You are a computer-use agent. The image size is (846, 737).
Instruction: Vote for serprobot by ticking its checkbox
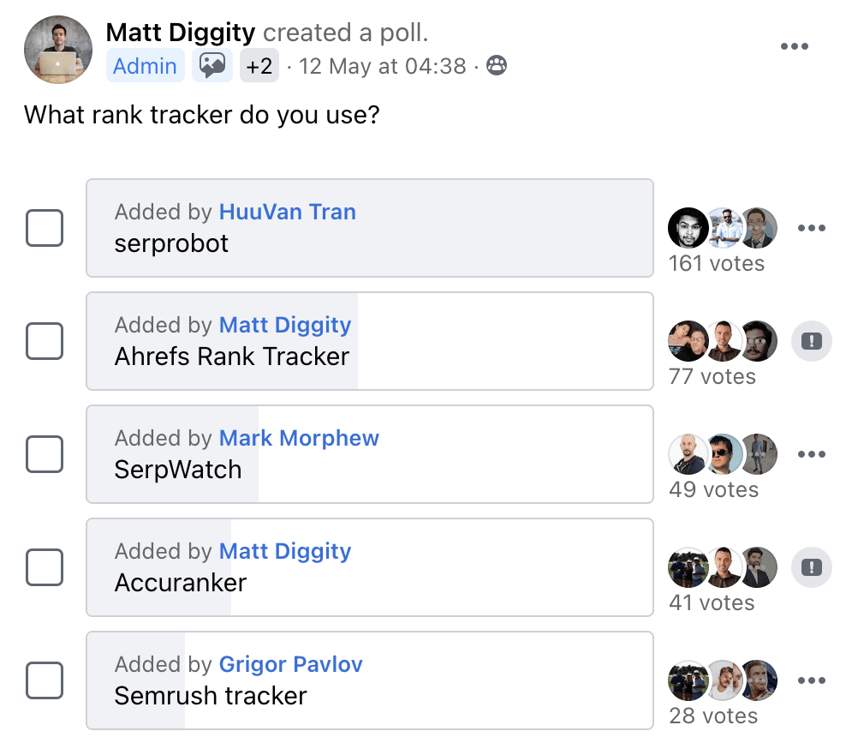click(x=45, y=228)
